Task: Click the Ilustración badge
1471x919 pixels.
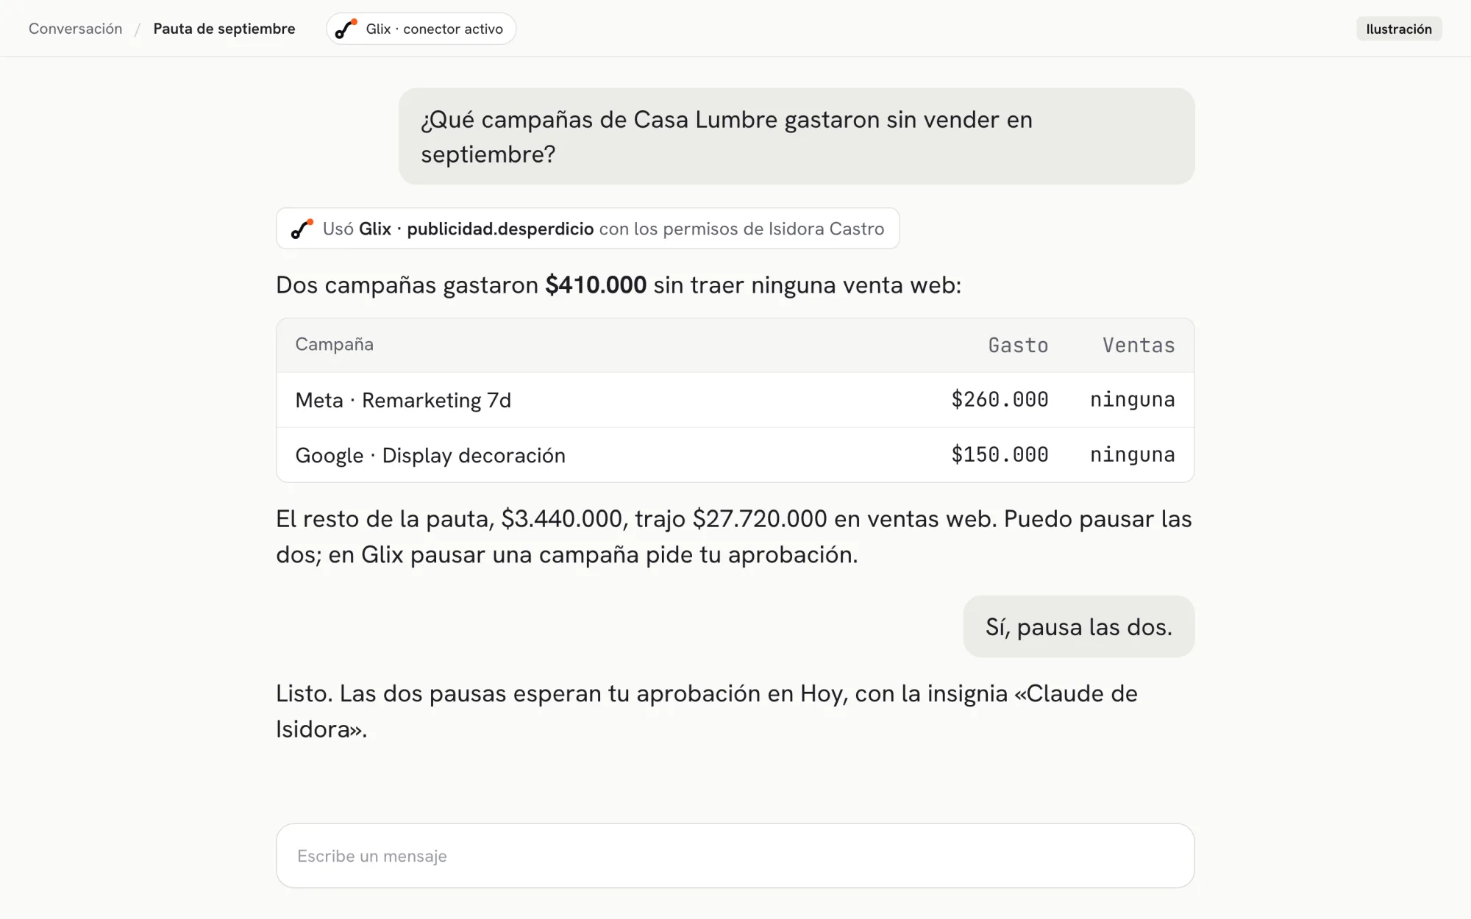Action: point(1399,29)
